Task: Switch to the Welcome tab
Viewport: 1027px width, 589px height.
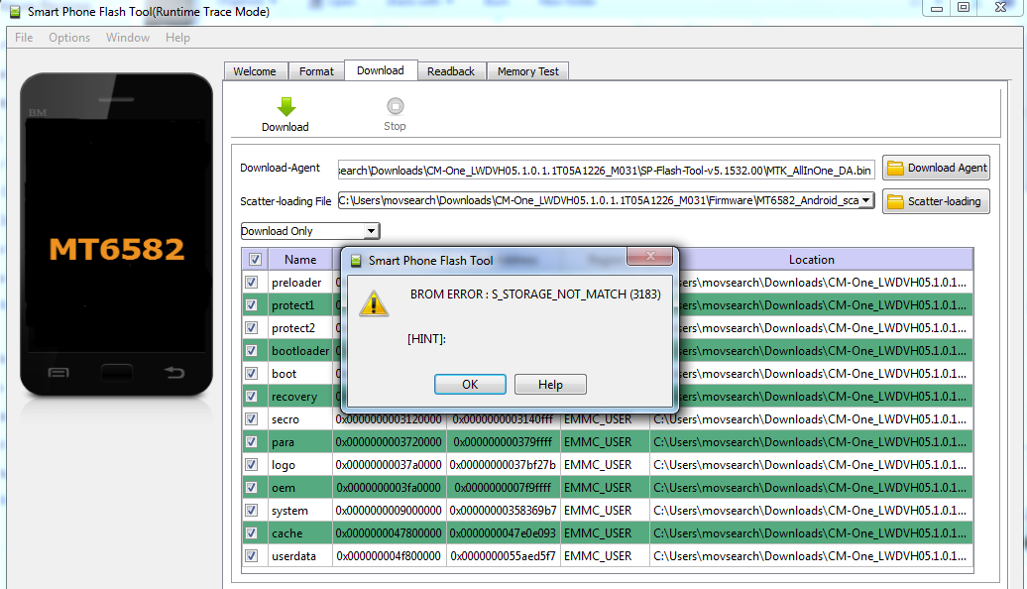Action: coord(255,71)
